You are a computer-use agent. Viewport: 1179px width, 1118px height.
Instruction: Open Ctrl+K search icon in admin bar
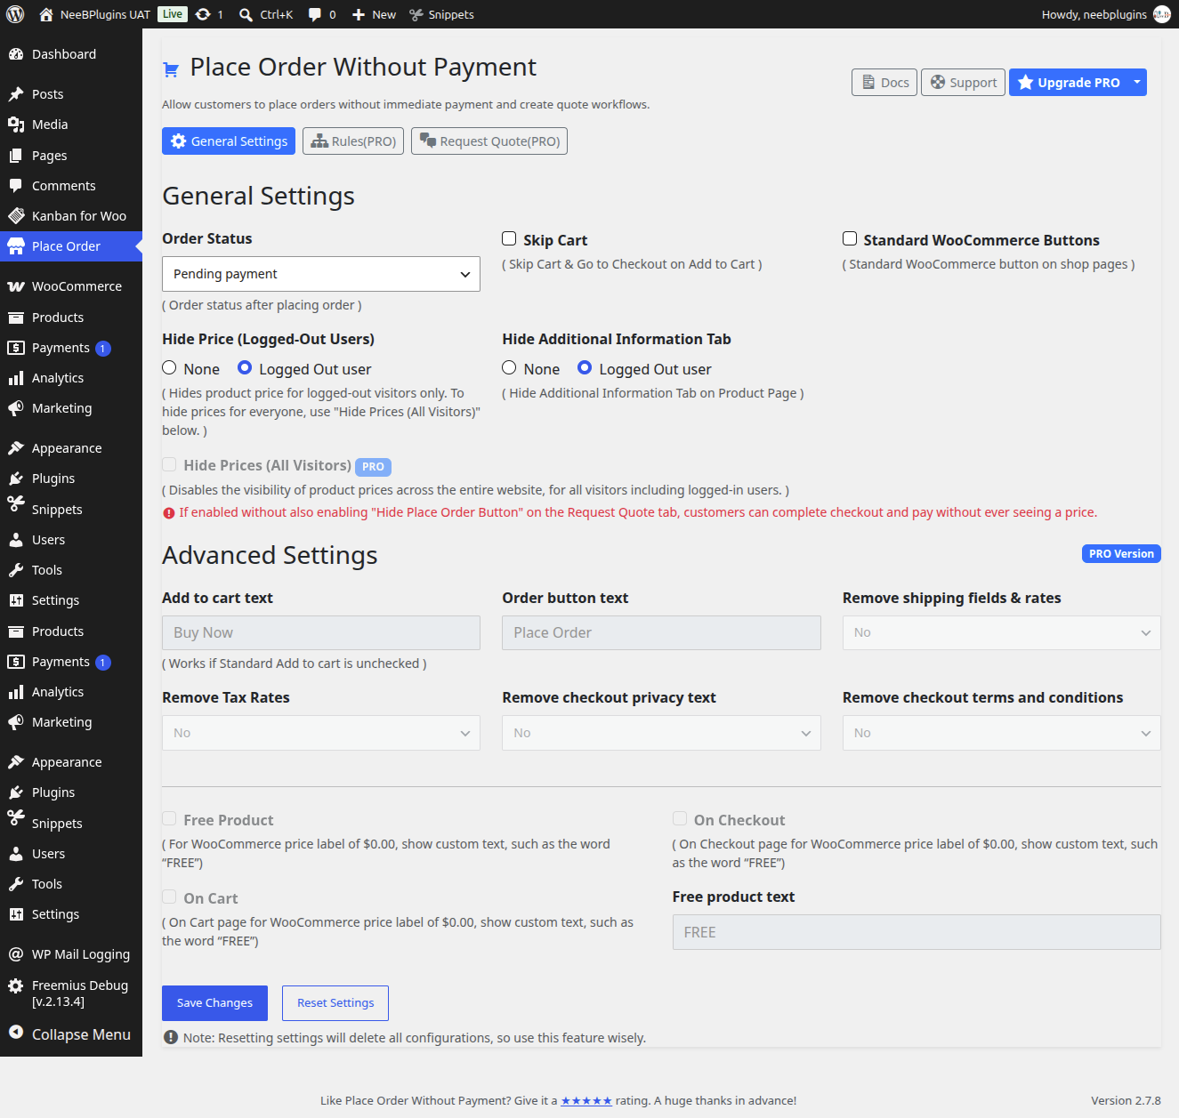[246, 14]
